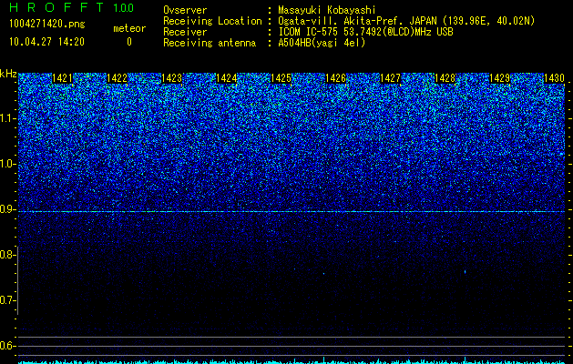The width and height of the screenshot is (573, 364).
Task: Click the 0.6 frequency axis label
Action: (x=7, y=346)
